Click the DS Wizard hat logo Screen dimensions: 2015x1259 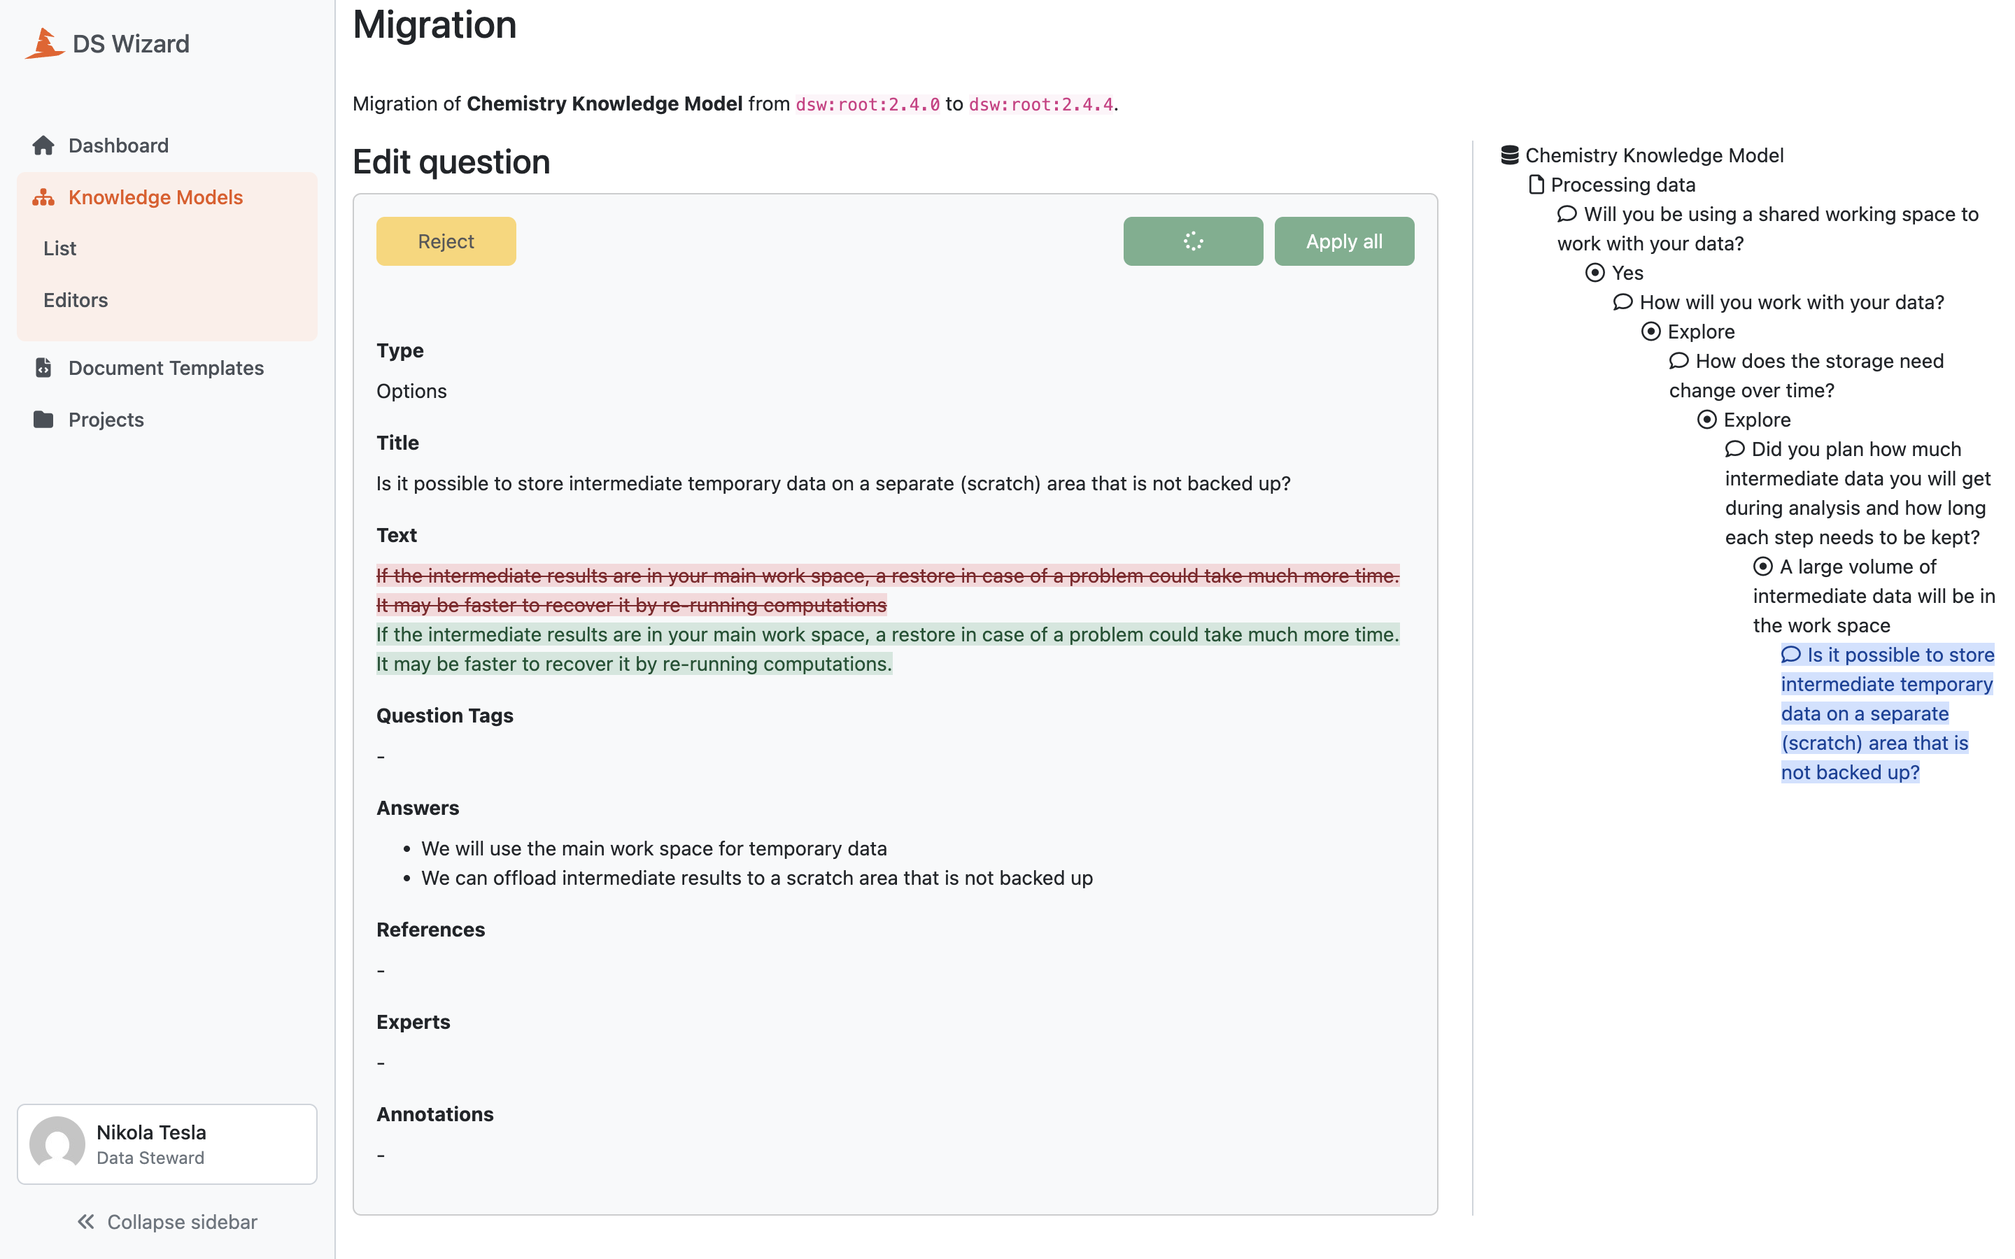pyautogui.click(x=45, y=43)
